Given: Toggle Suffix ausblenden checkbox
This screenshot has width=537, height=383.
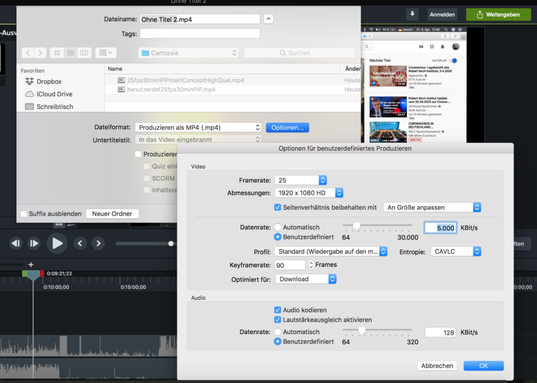Looking at the screenshot, I should point(24,214).
